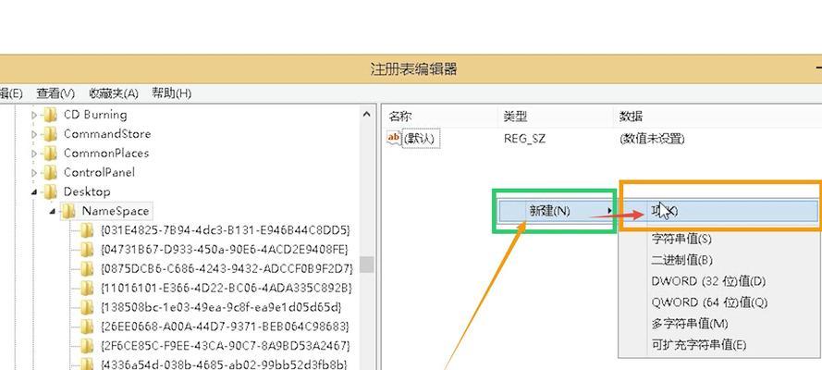Expand the ControlPanel tree node

[34, 172]
